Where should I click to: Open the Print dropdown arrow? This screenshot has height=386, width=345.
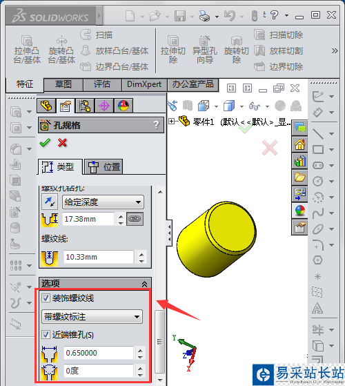pos(217,17)
